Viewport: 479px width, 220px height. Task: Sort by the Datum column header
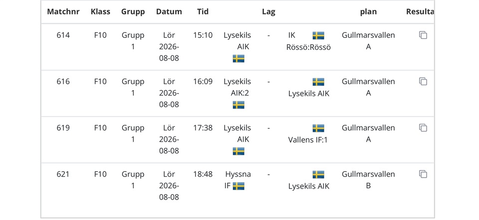point(169,12)
